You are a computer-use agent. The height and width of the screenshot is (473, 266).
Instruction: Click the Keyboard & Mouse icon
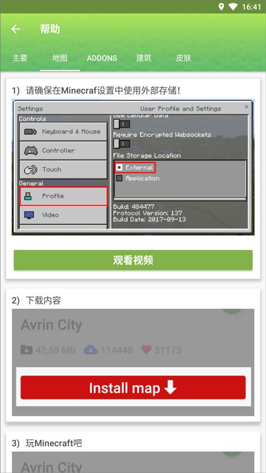[30, 132]
